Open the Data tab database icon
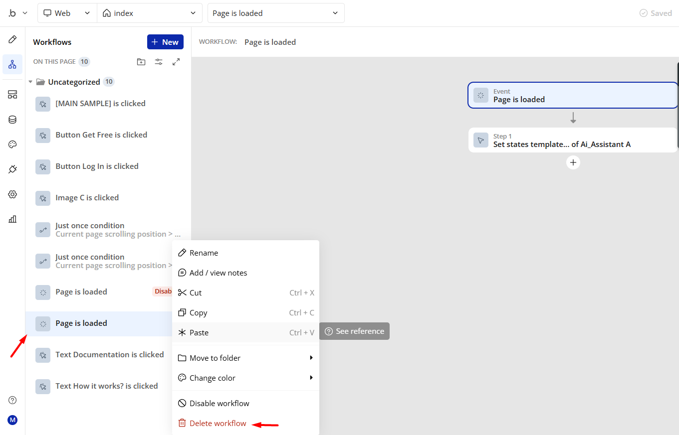Viewport: 679px width, 435px height. (12, 120)
